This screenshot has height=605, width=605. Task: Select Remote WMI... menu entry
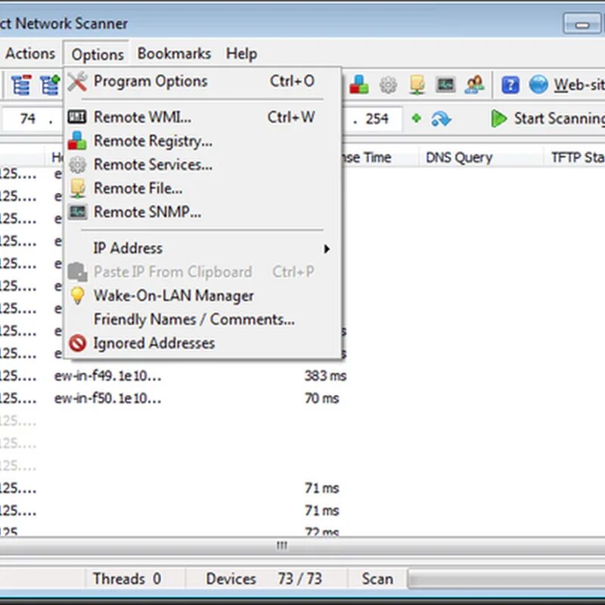pos(203,117)
